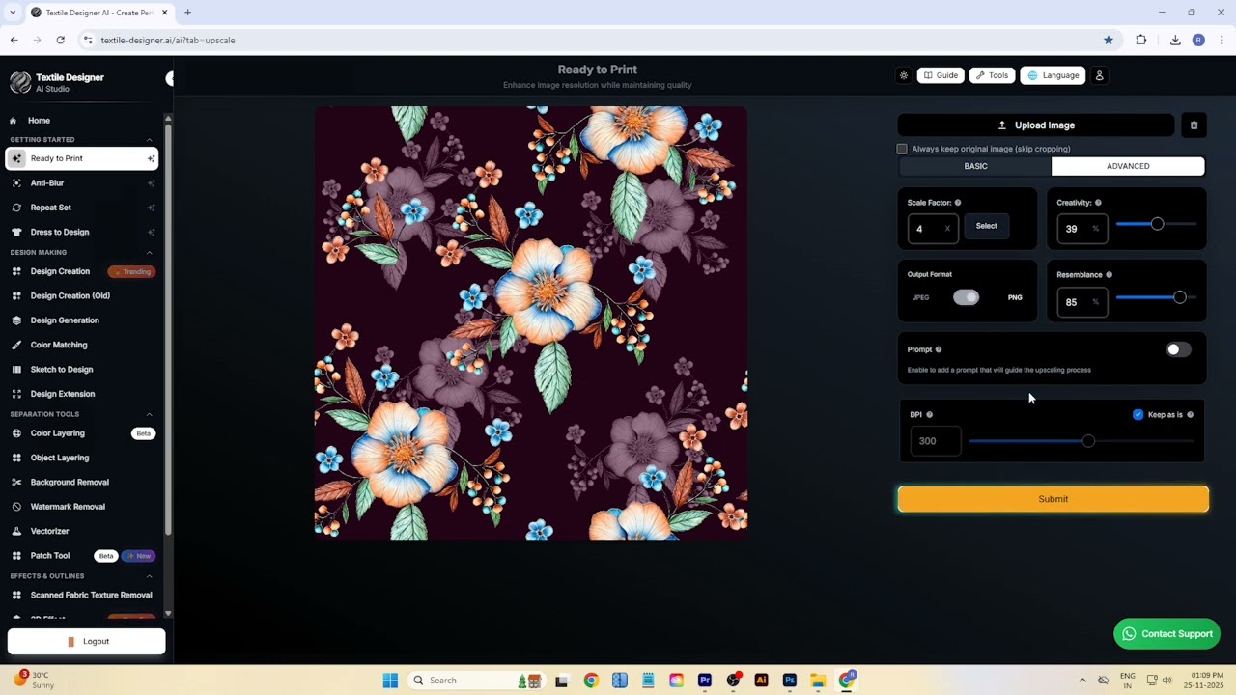1236x695 pixels.
Task: Enable Always keep original image checkbox
Action: point(902,149)
